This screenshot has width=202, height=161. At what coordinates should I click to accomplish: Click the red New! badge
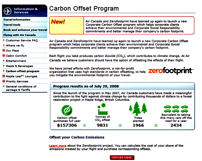58,22
